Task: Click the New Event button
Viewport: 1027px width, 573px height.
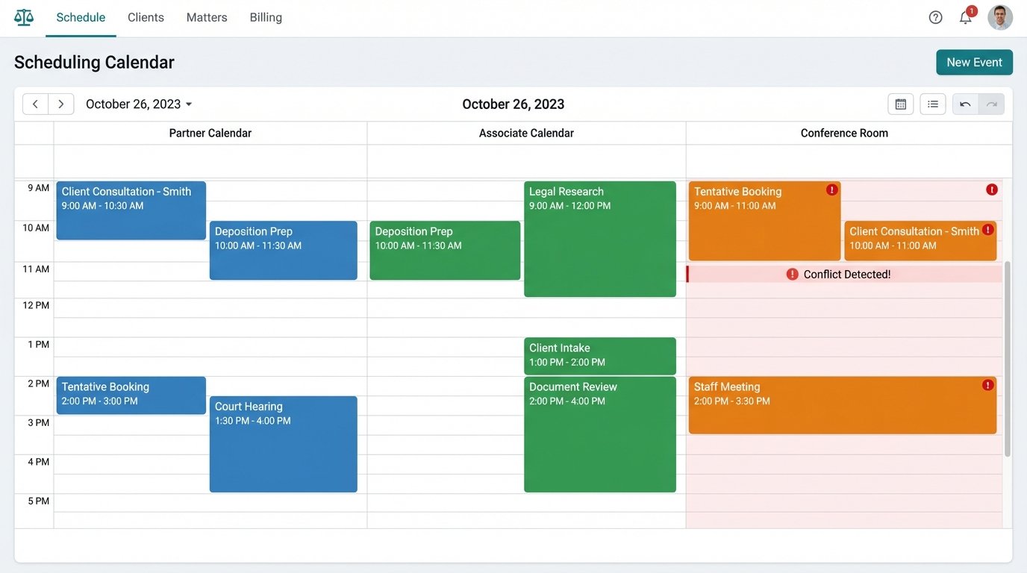Action: [974, 62]
